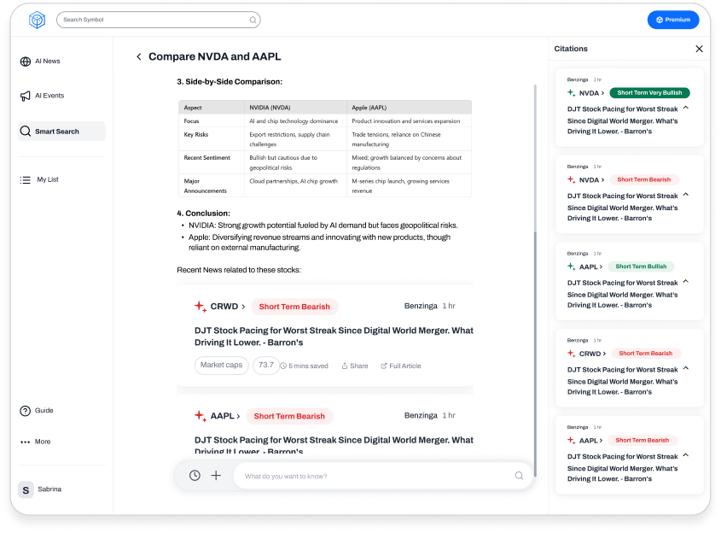Click the Short Term Bearish tag on AAPL citation
The width and height of the screenshot is (721, 533).
[642, 441]
